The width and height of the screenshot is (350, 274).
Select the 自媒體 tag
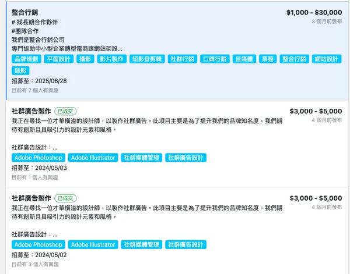click(x=244, y=59)
